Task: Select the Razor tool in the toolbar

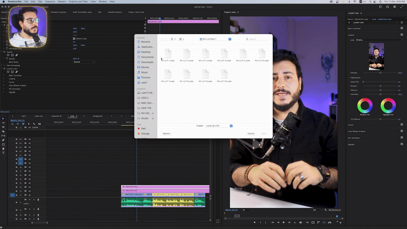Action: coord(3,131)
